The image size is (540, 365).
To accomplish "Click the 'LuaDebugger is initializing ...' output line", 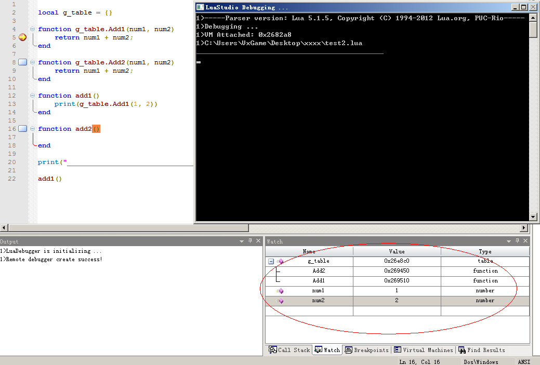I will click(x=50, y=251).
